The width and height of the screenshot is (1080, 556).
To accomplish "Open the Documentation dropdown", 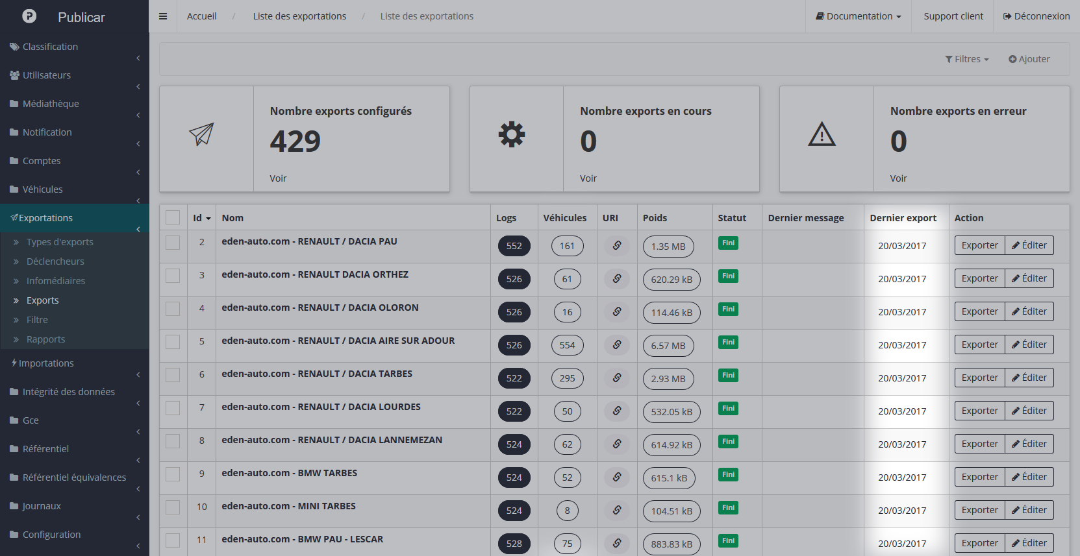I will pos(859,16).
